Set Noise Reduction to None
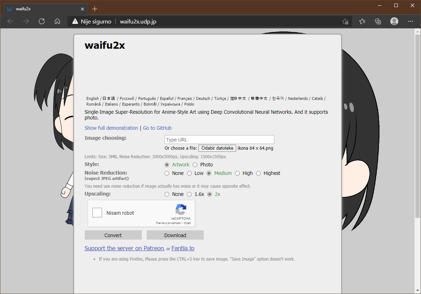421x294 pixels. tap(167, 173)
